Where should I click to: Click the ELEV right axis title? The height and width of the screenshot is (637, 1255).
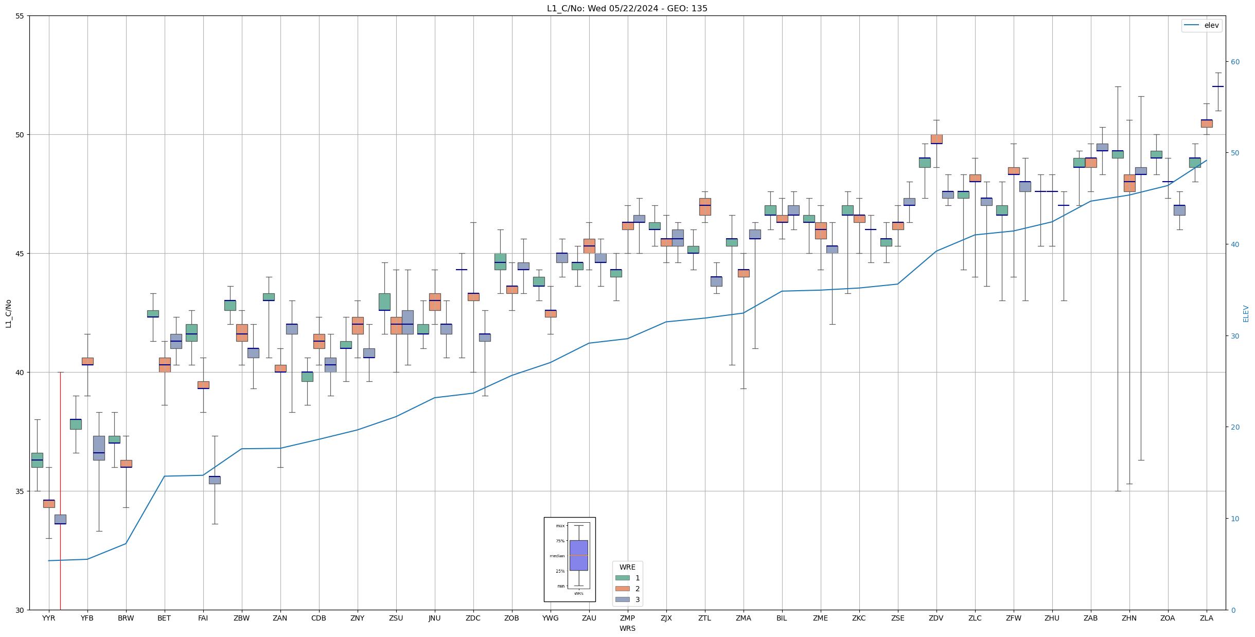[1246, 313]
